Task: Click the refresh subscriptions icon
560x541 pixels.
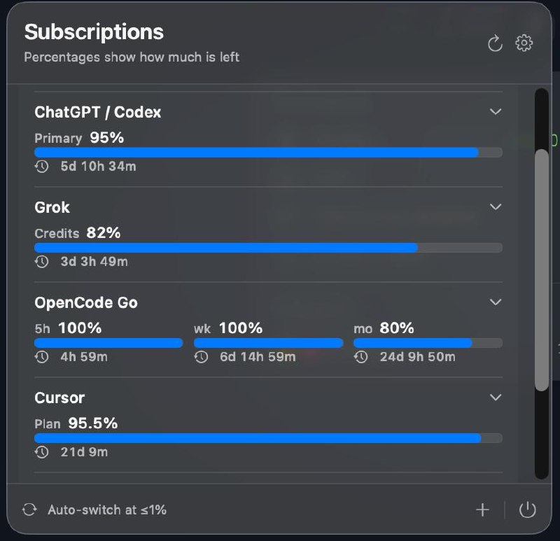Action: (495, 43)
